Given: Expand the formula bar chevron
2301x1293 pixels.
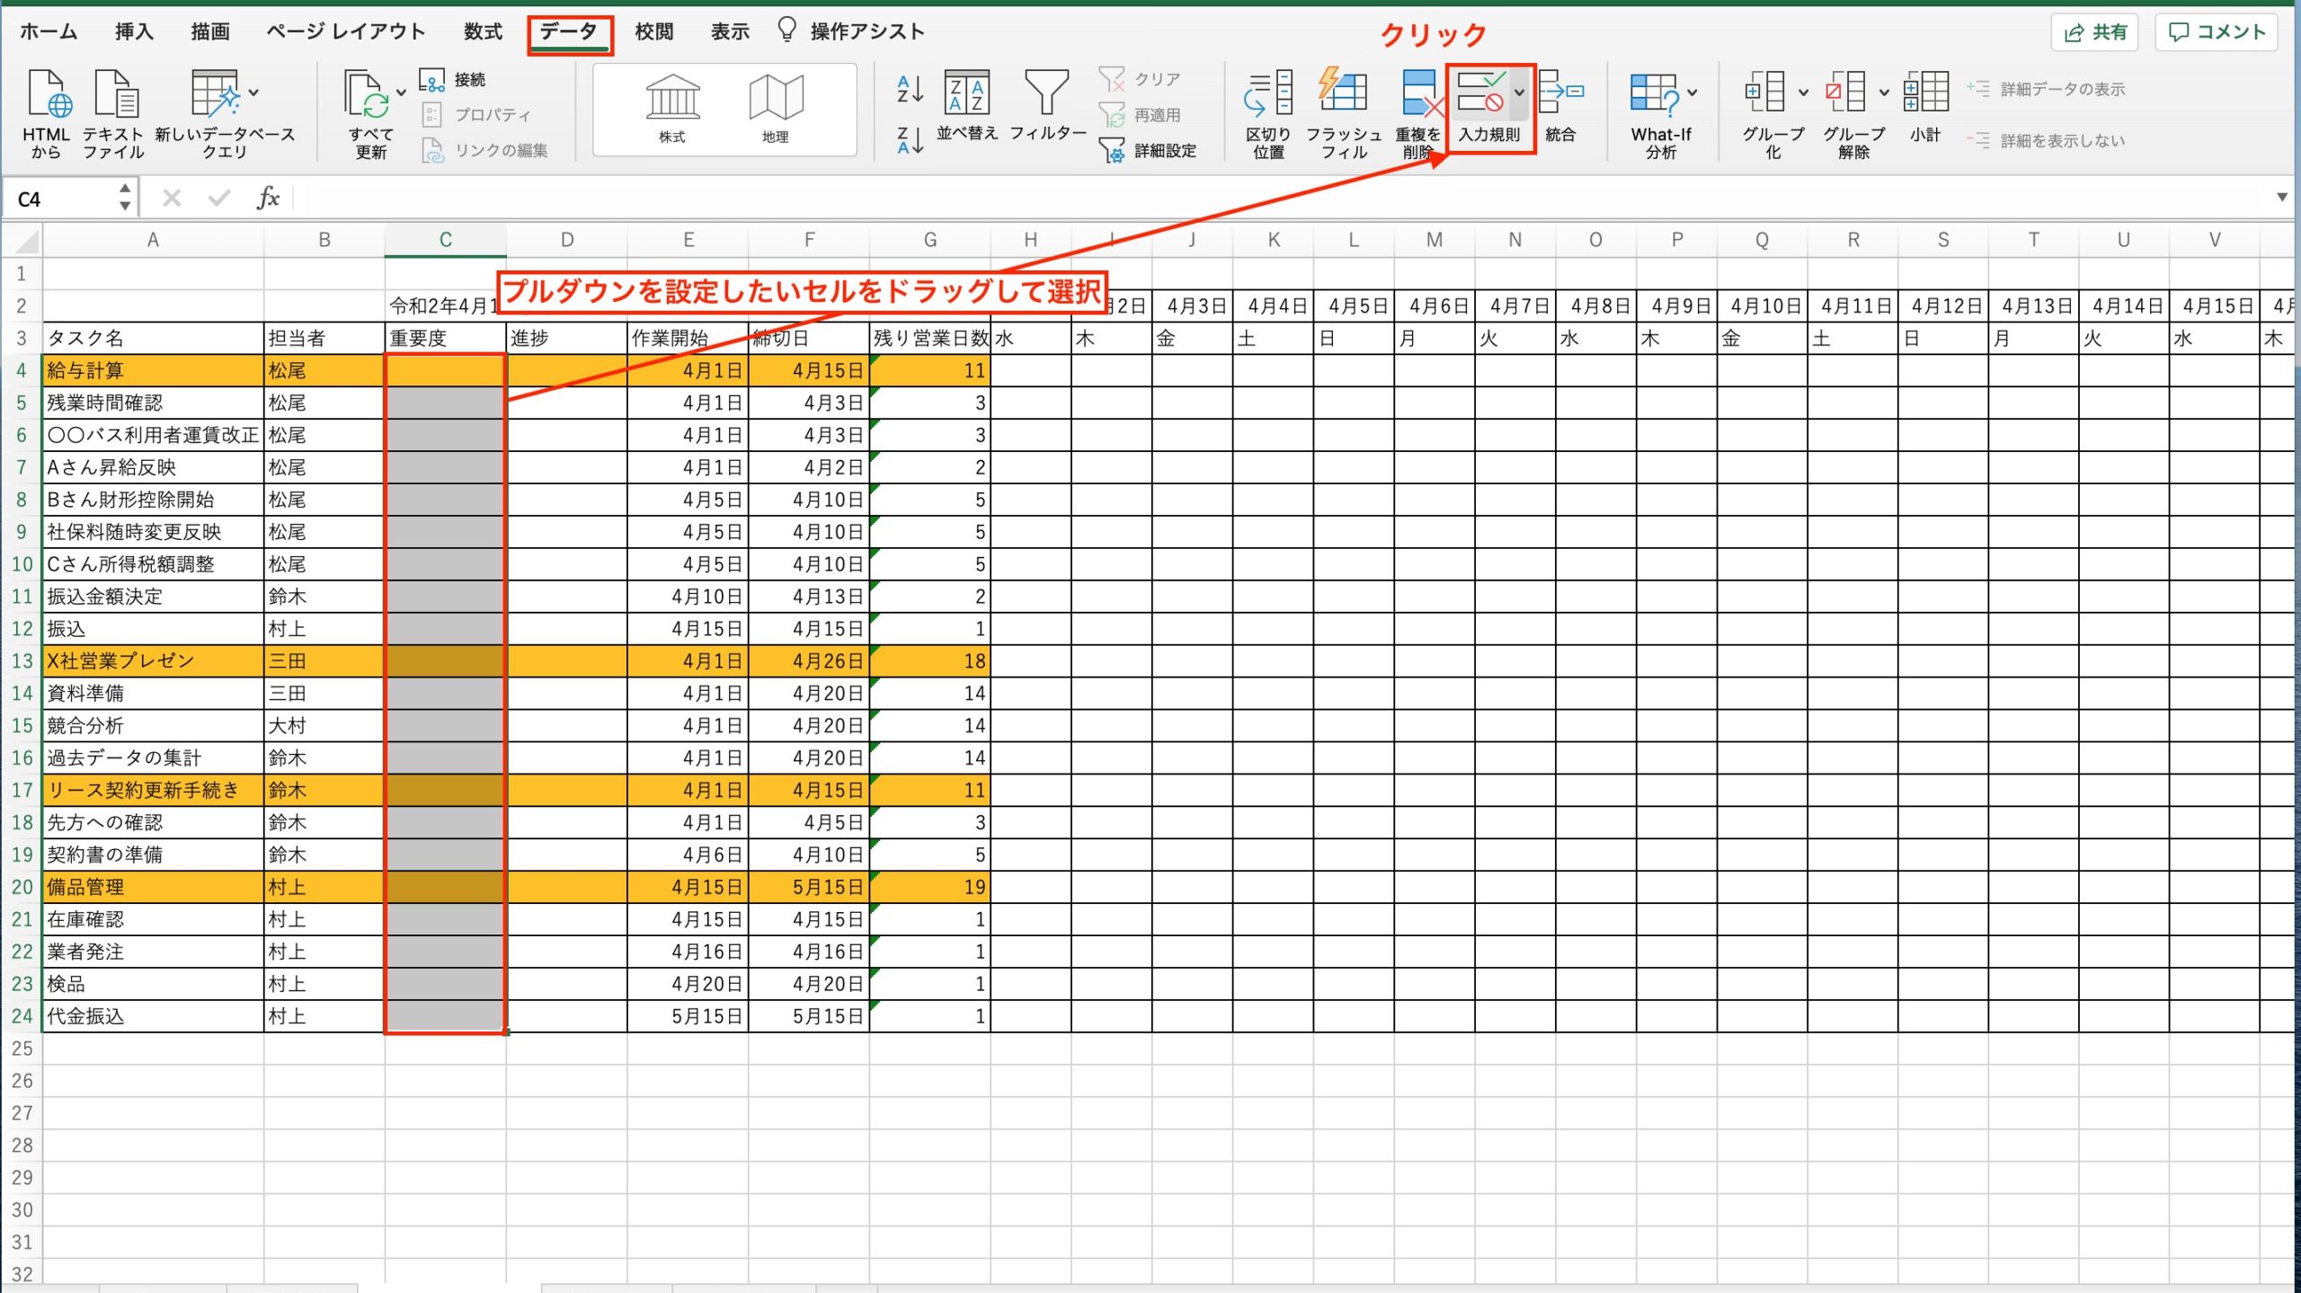Looking at the screenshot, I should tap(2281, 197).
